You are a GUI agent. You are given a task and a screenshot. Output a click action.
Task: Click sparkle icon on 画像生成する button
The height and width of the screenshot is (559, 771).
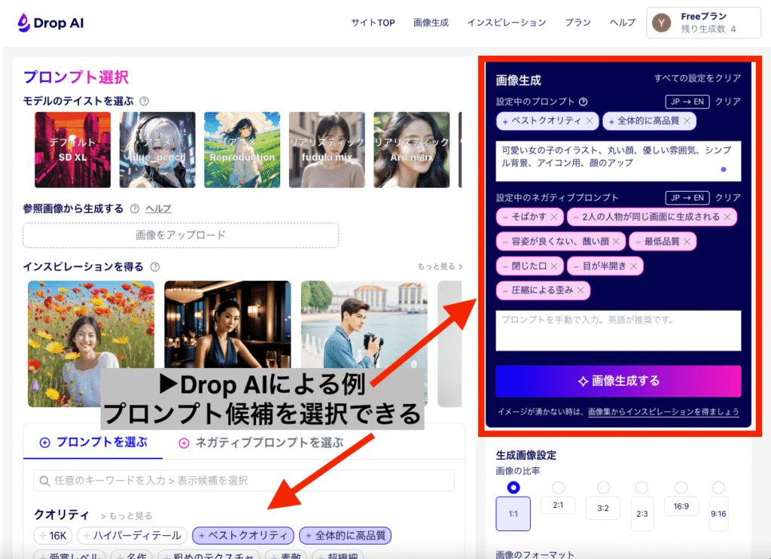pyautogui.click(x=584, y=381)
